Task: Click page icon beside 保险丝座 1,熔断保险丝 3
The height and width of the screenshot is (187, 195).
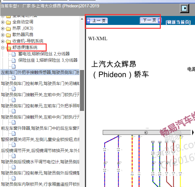Action: 14,60
